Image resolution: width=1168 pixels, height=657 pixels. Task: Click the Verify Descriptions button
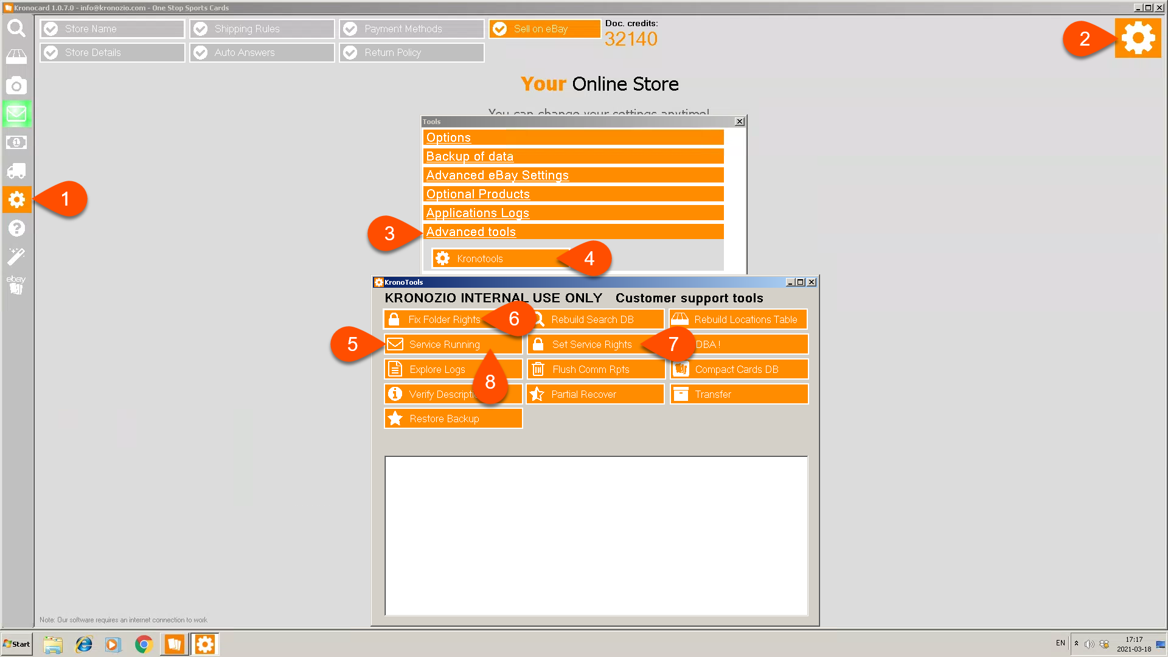(453, 394)
